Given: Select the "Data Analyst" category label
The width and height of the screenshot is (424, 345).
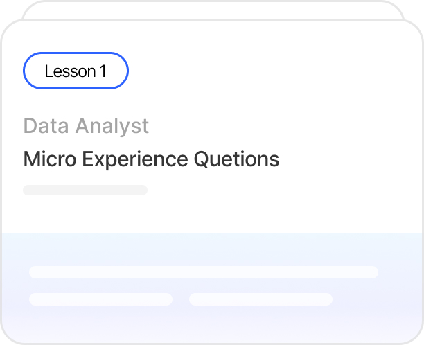Looking at the screenshot, I should click(86, 126).
